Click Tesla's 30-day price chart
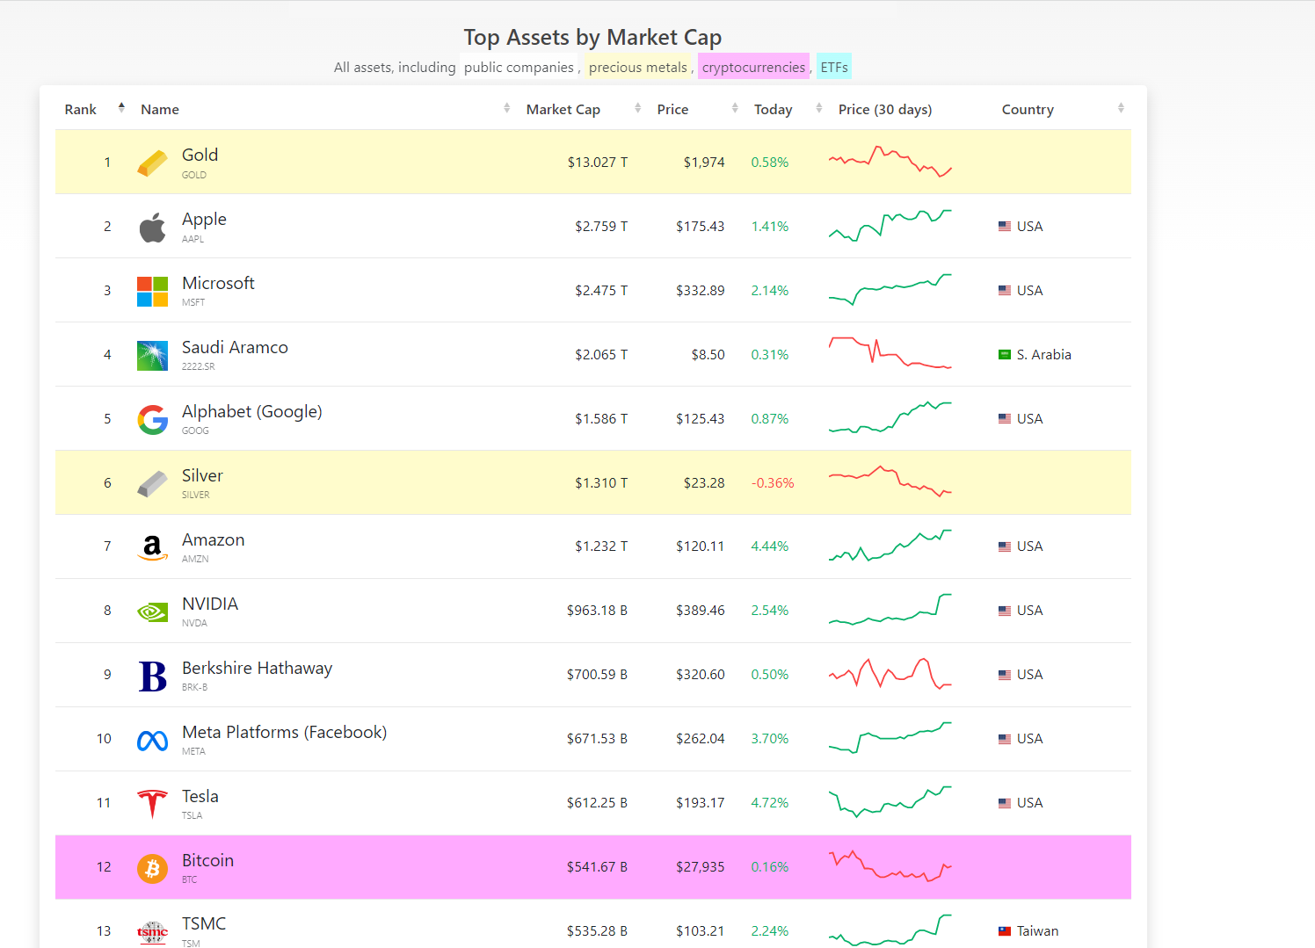1315x948 pixels. pyautogui.click(x=890, y=802)
